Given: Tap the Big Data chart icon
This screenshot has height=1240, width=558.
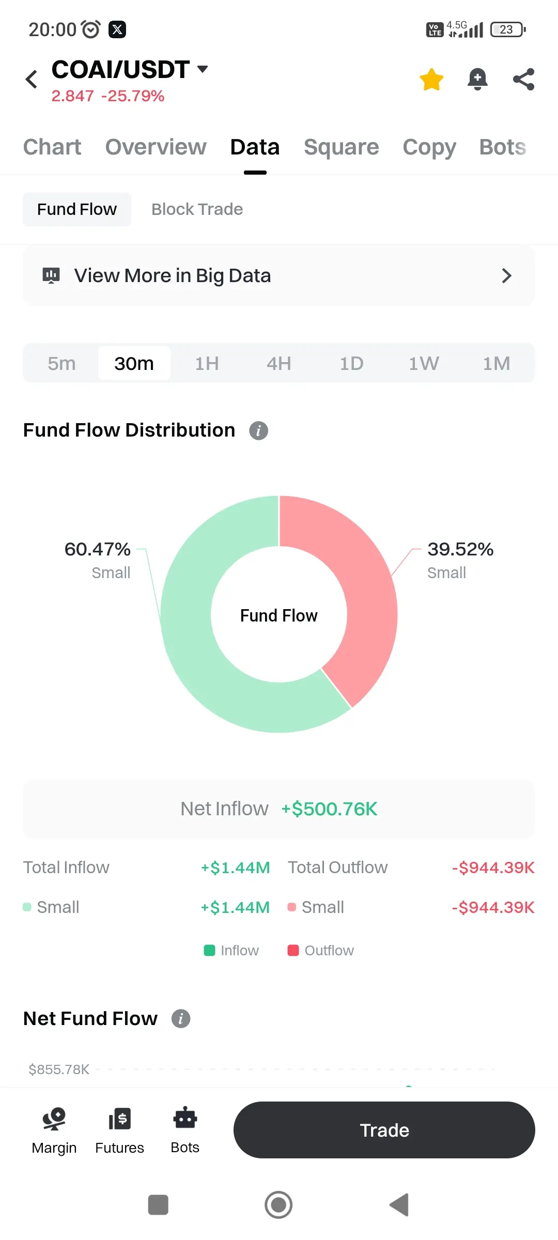Looking at the screenshot, I should [x=51, y=276].
